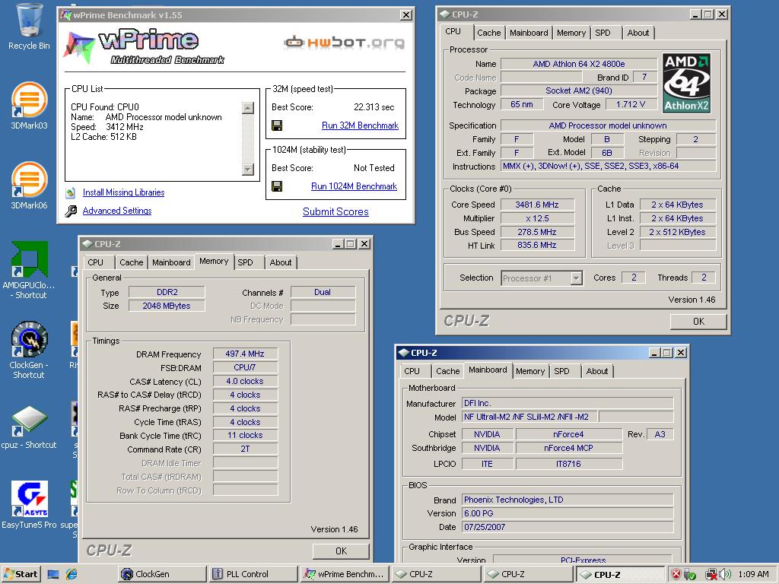Click the Core Speed value 3481.6 MHz
The height and width of the screenshot is (584, 779).
click(x=537, y=205)
